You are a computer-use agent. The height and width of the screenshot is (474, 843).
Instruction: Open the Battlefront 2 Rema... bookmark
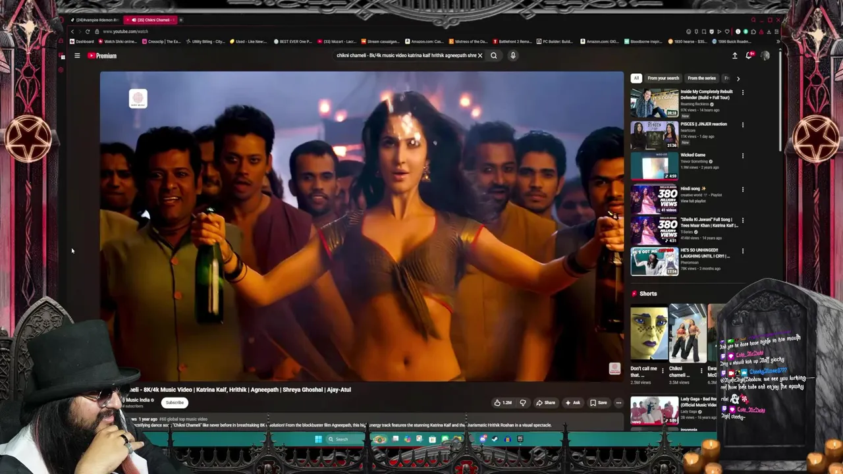(x=512, y=41)
